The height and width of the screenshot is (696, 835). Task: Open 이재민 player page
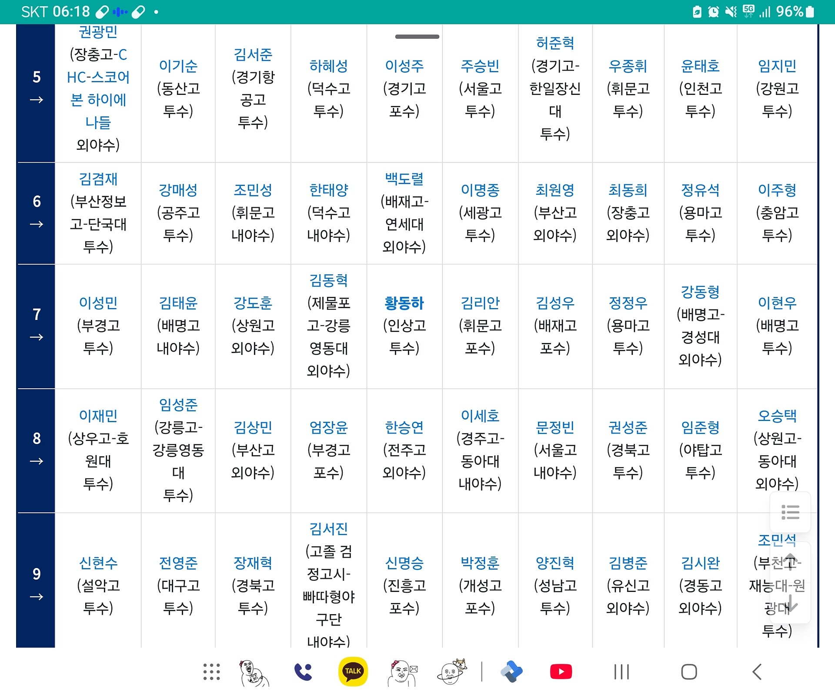(98, 416)
